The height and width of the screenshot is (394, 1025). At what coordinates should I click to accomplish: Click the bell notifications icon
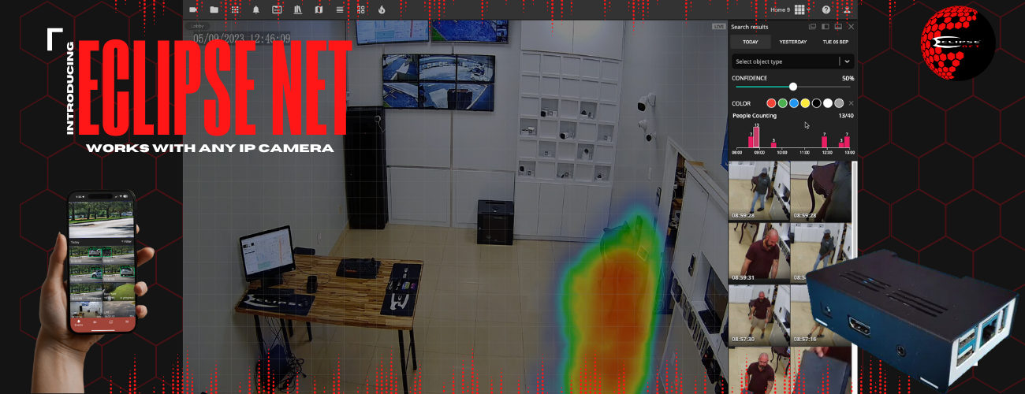point(255,9)
